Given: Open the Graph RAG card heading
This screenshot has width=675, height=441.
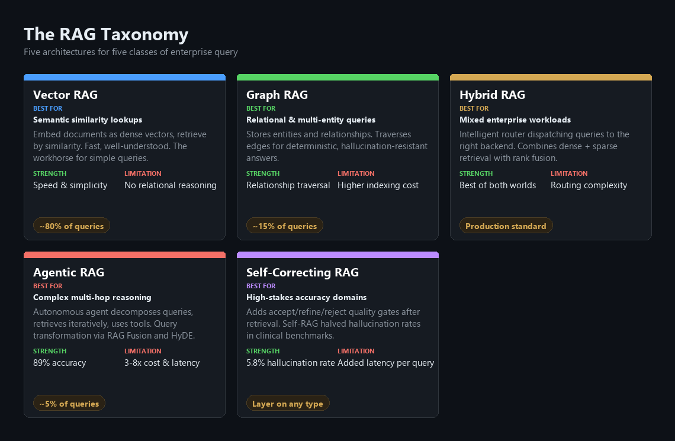Looking at the screenshot, I should coord(277,95).
